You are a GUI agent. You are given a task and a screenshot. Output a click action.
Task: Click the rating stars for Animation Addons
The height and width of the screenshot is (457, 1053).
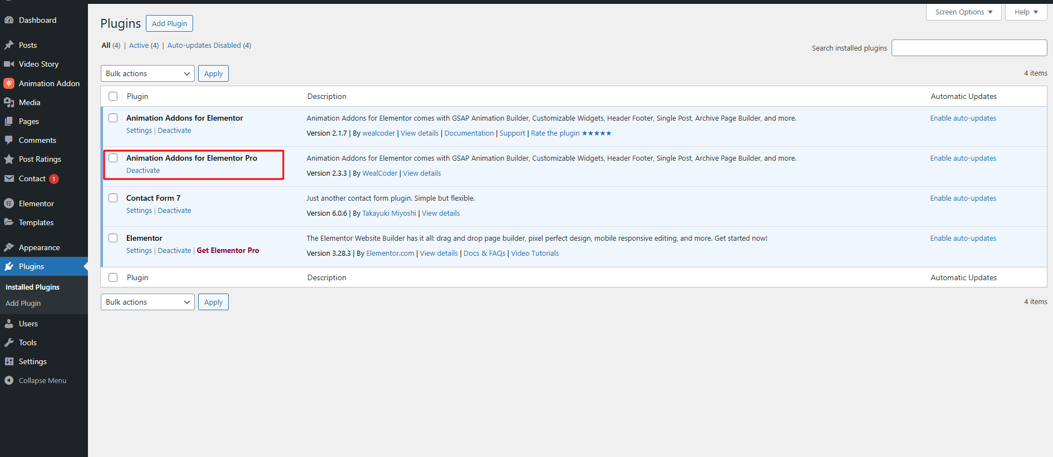coord(597,133)
